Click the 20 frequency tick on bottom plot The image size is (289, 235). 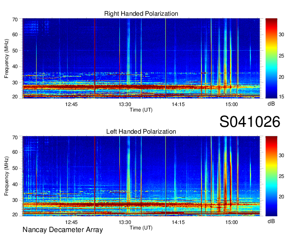[15, 215]
